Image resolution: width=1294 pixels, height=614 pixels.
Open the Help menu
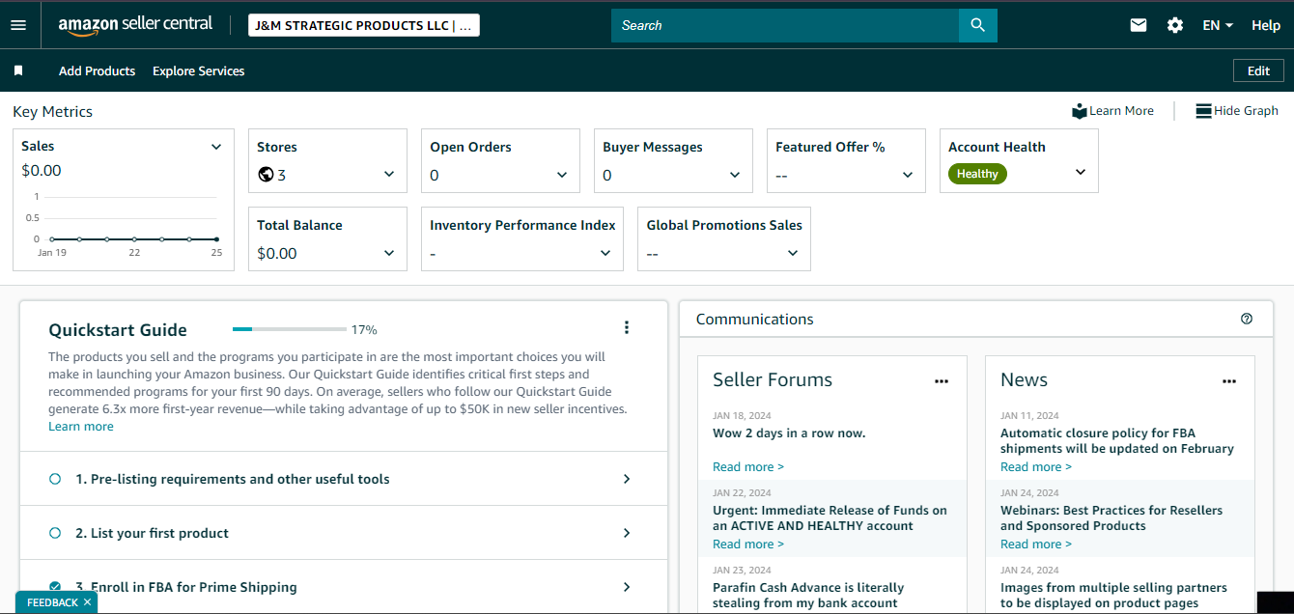[1266, 25]
